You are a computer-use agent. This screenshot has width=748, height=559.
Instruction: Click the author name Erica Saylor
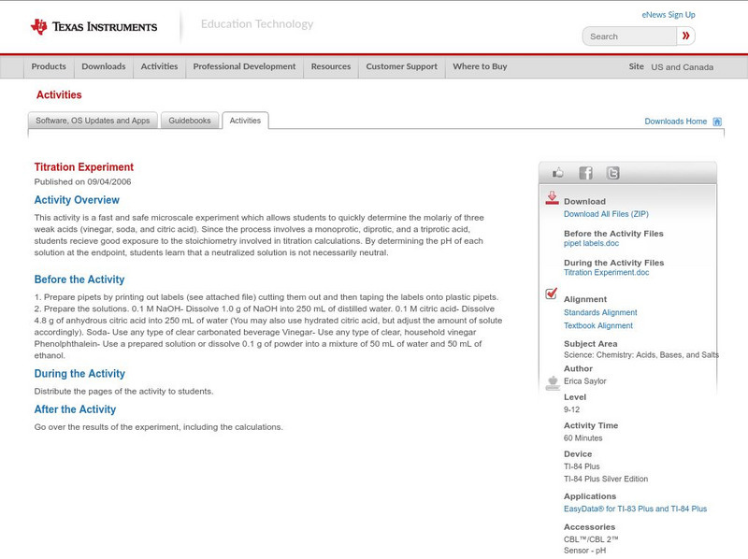585,381
